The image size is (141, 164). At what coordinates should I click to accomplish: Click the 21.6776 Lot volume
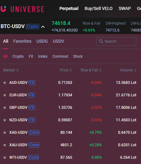pyautogui.click(x=126, y=95)
